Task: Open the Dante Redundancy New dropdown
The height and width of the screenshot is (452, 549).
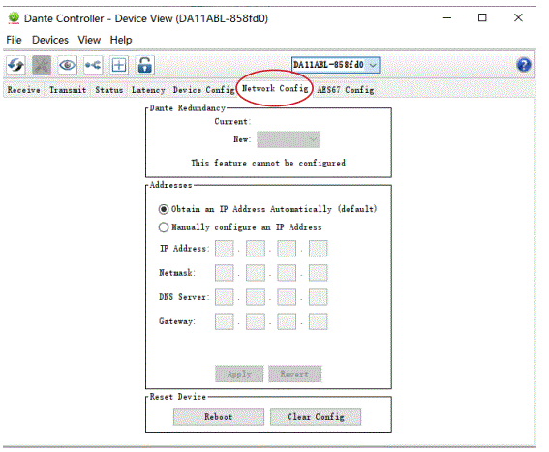Action: pyautogui.click(x=289, y=139)
